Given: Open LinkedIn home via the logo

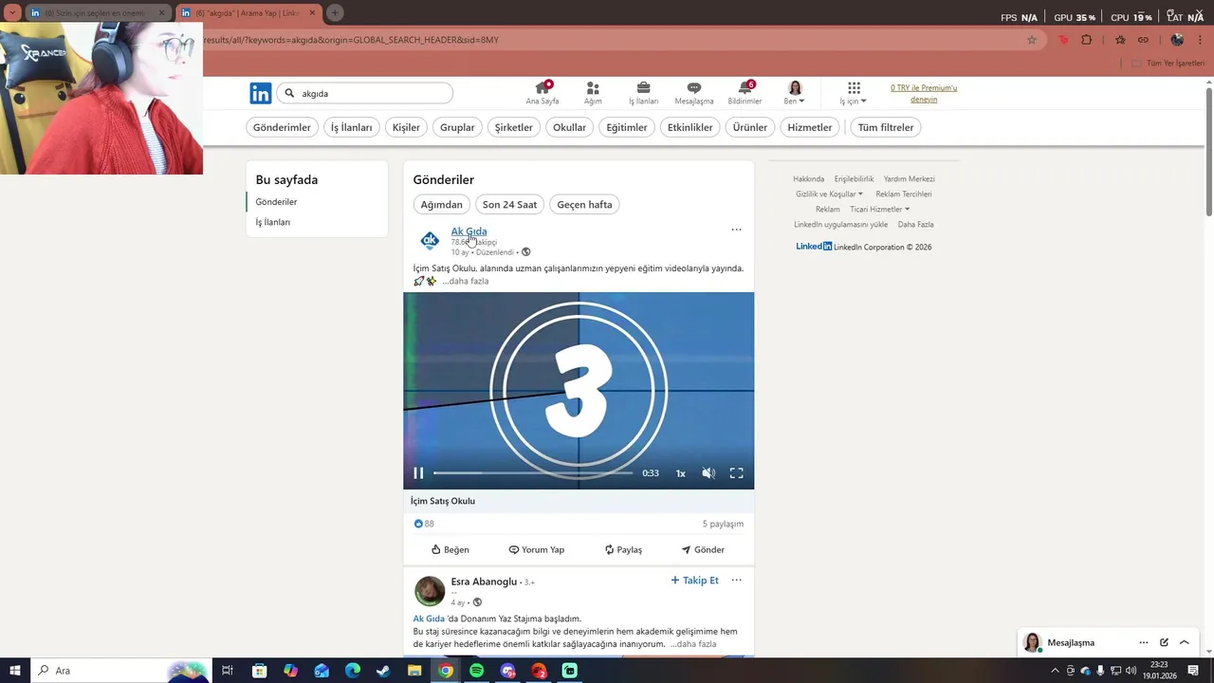Looking at the screenshot, I should click(x=261, y=93).
